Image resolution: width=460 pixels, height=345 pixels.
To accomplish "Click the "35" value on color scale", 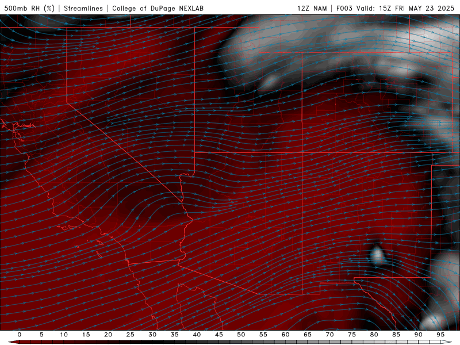I will (175, 335).
